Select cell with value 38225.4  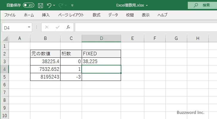45,61
